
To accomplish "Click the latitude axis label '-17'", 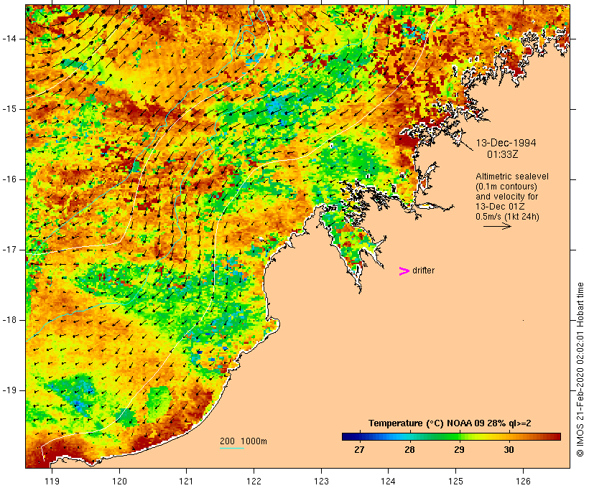I will (9, 250).
